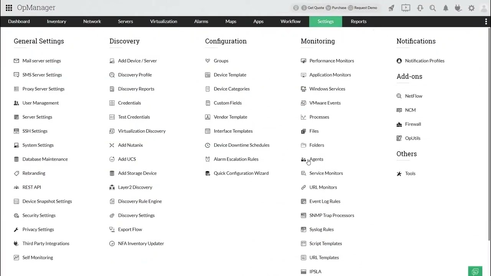Open the Quick Configuration Wizard
Screen dimensions: 491x276
tap(241, 173)
